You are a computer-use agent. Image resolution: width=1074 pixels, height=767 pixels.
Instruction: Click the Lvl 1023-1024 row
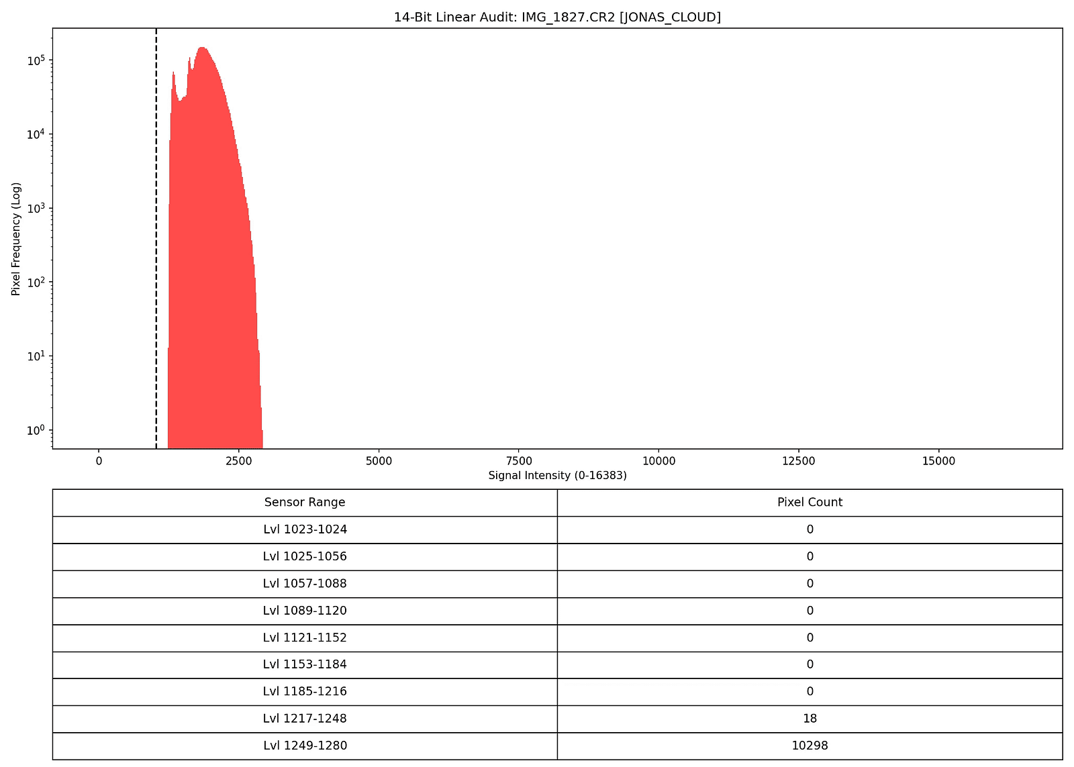305,529
